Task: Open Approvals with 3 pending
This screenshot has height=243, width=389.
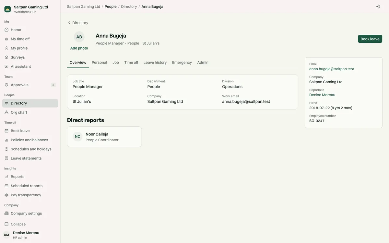Action: tap(30, 85)
